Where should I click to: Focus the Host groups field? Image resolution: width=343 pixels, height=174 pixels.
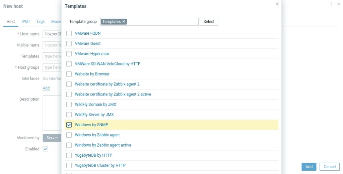pyautogui.click(x=52, y=67)
